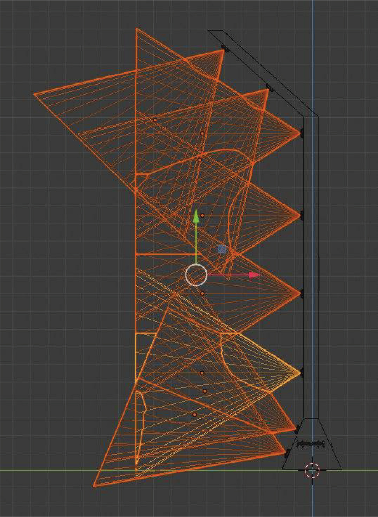Click the white circle at the gizmo center

196,275
